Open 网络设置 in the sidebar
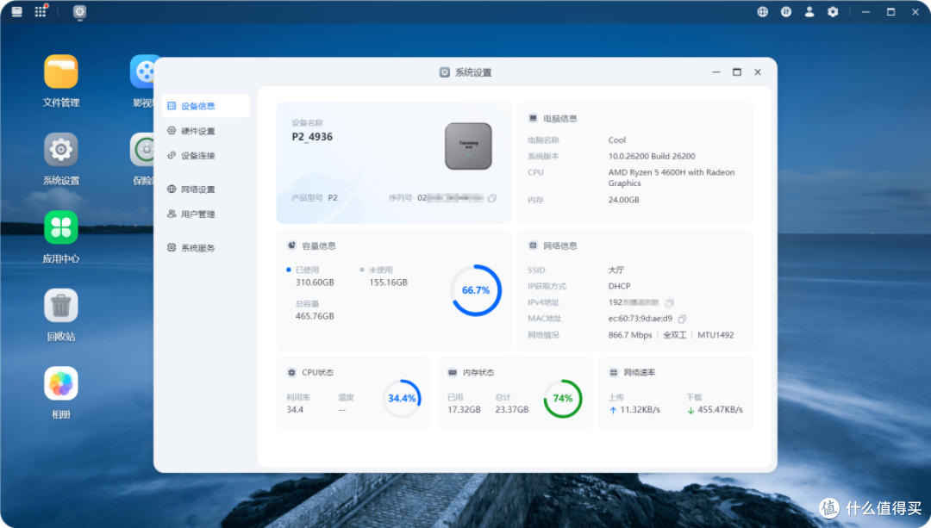931x528 pixels. (x=205, y=189)
